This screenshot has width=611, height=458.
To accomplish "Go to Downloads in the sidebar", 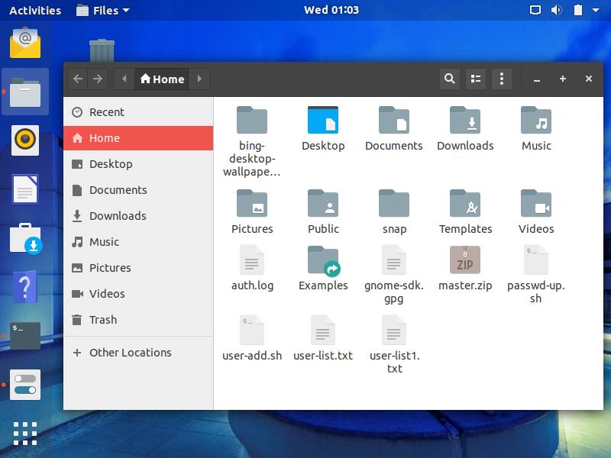I will click(138, 216).
